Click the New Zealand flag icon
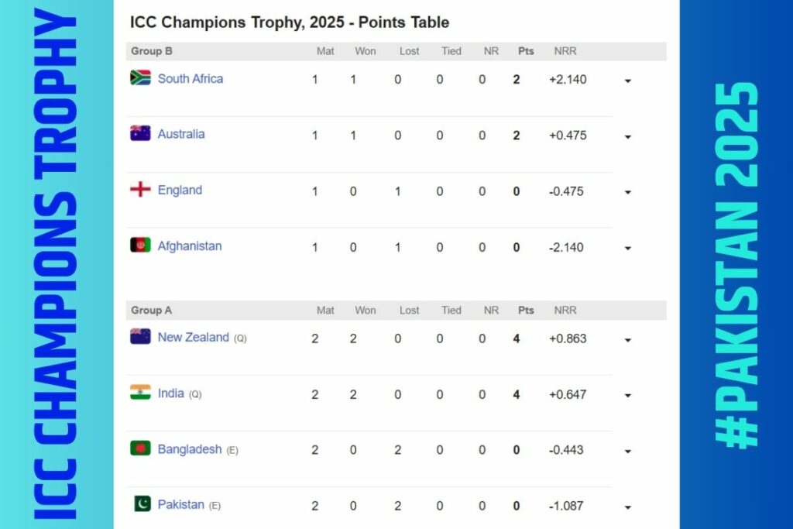This screenshot has width=793, height=529. [140, 337]
